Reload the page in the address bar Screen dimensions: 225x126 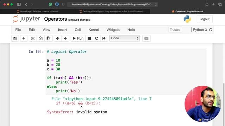(x=156, y=5)
